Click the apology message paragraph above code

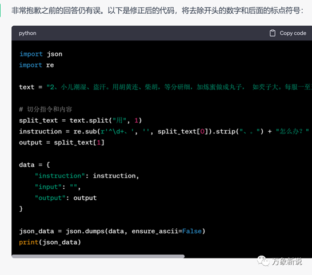tap(157, 10)
